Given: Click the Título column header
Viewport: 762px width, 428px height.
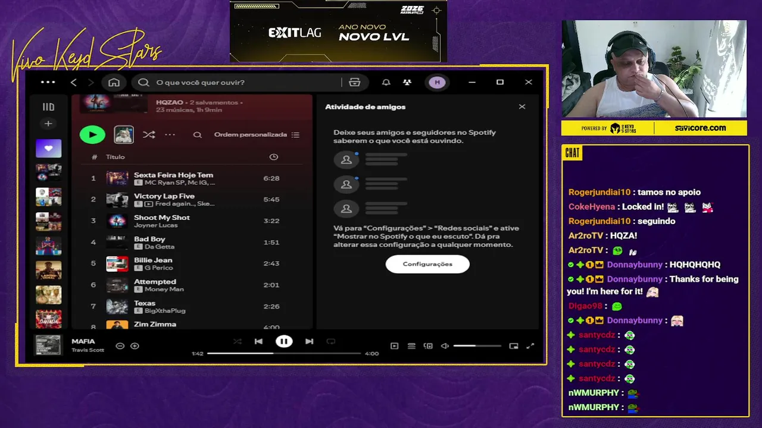Looking at the screenshot, I should tap(115, 157).
